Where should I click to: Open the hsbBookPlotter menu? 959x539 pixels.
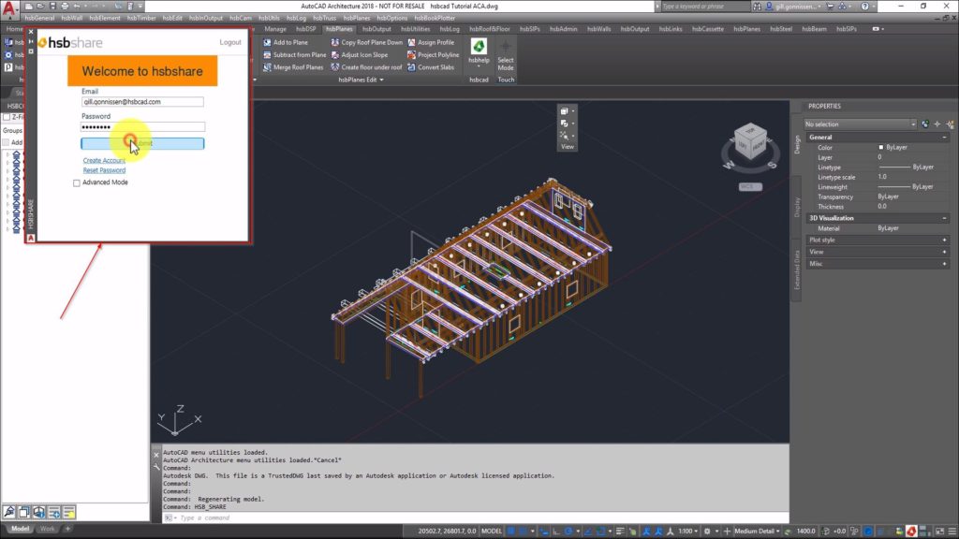tap(435, 19)
